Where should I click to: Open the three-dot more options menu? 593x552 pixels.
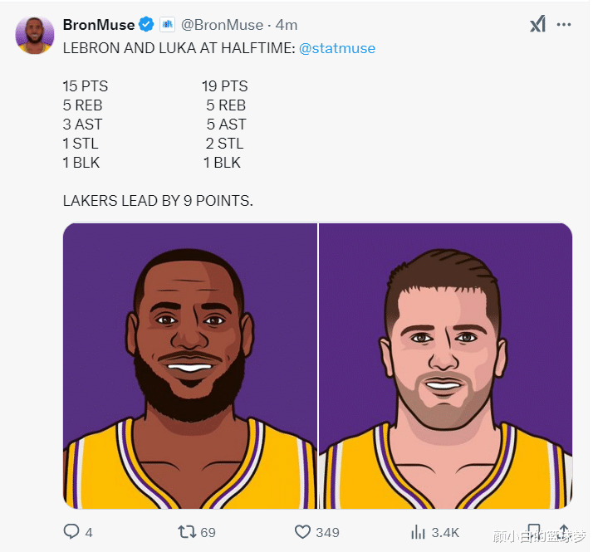563,25
